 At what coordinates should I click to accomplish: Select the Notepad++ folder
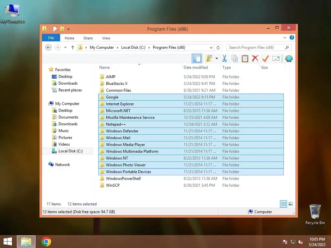coord(191,124)
